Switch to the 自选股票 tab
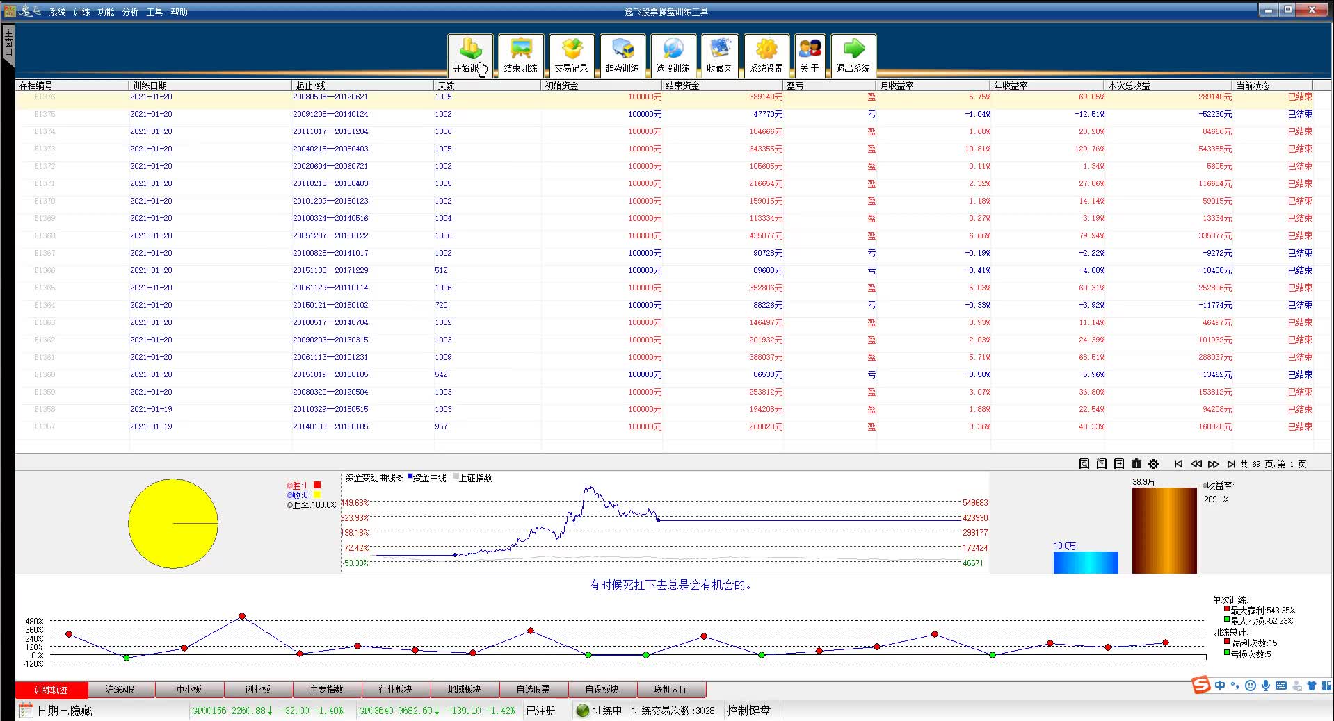The height and width of the screenshot is (721, 1334). (533, 690)
